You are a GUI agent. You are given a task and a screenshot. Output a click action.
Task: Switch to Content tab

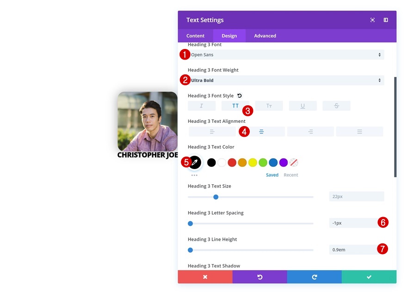coord(196,36)
